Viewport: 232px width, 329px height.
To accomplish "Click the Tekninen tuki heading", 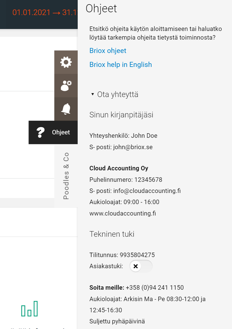I will pos(112,234).
